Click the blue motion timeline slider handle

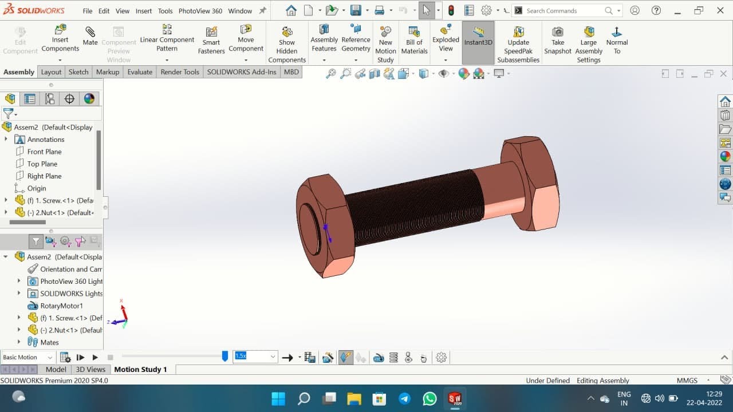[225, 356]
